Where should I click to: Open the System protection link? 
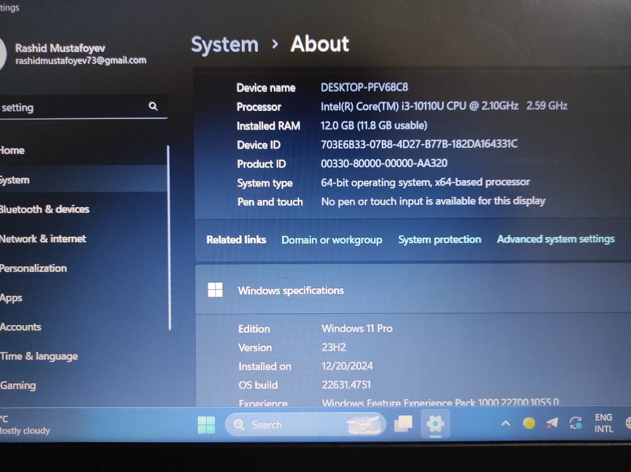440,239
